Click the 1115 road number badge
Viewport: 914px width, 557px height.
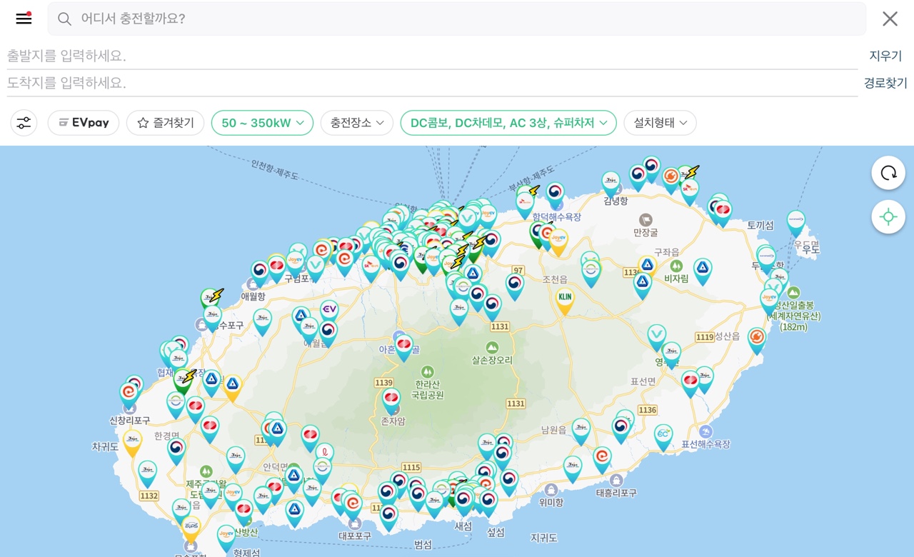411,467
